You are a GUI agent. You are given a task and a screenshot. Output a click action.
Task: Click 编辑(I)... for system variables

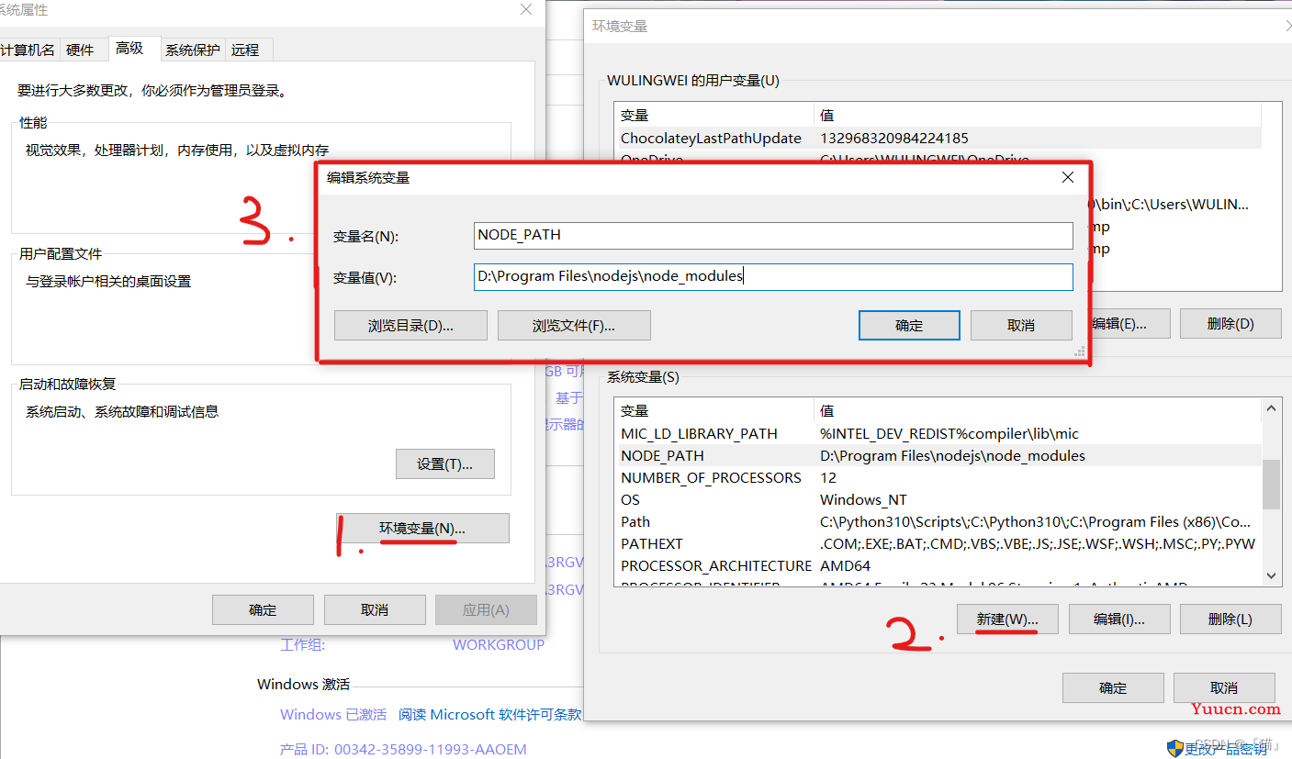click(x=1119, y=619)
